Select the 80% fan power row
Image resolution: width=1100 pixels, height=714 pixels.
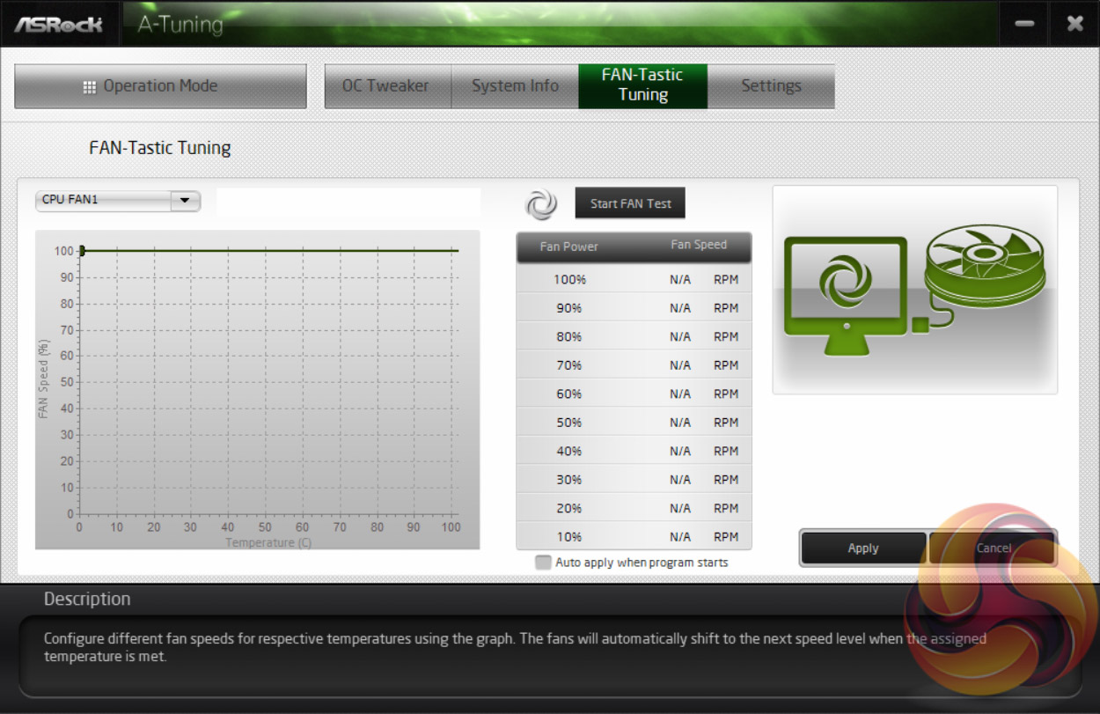(634, 337)
